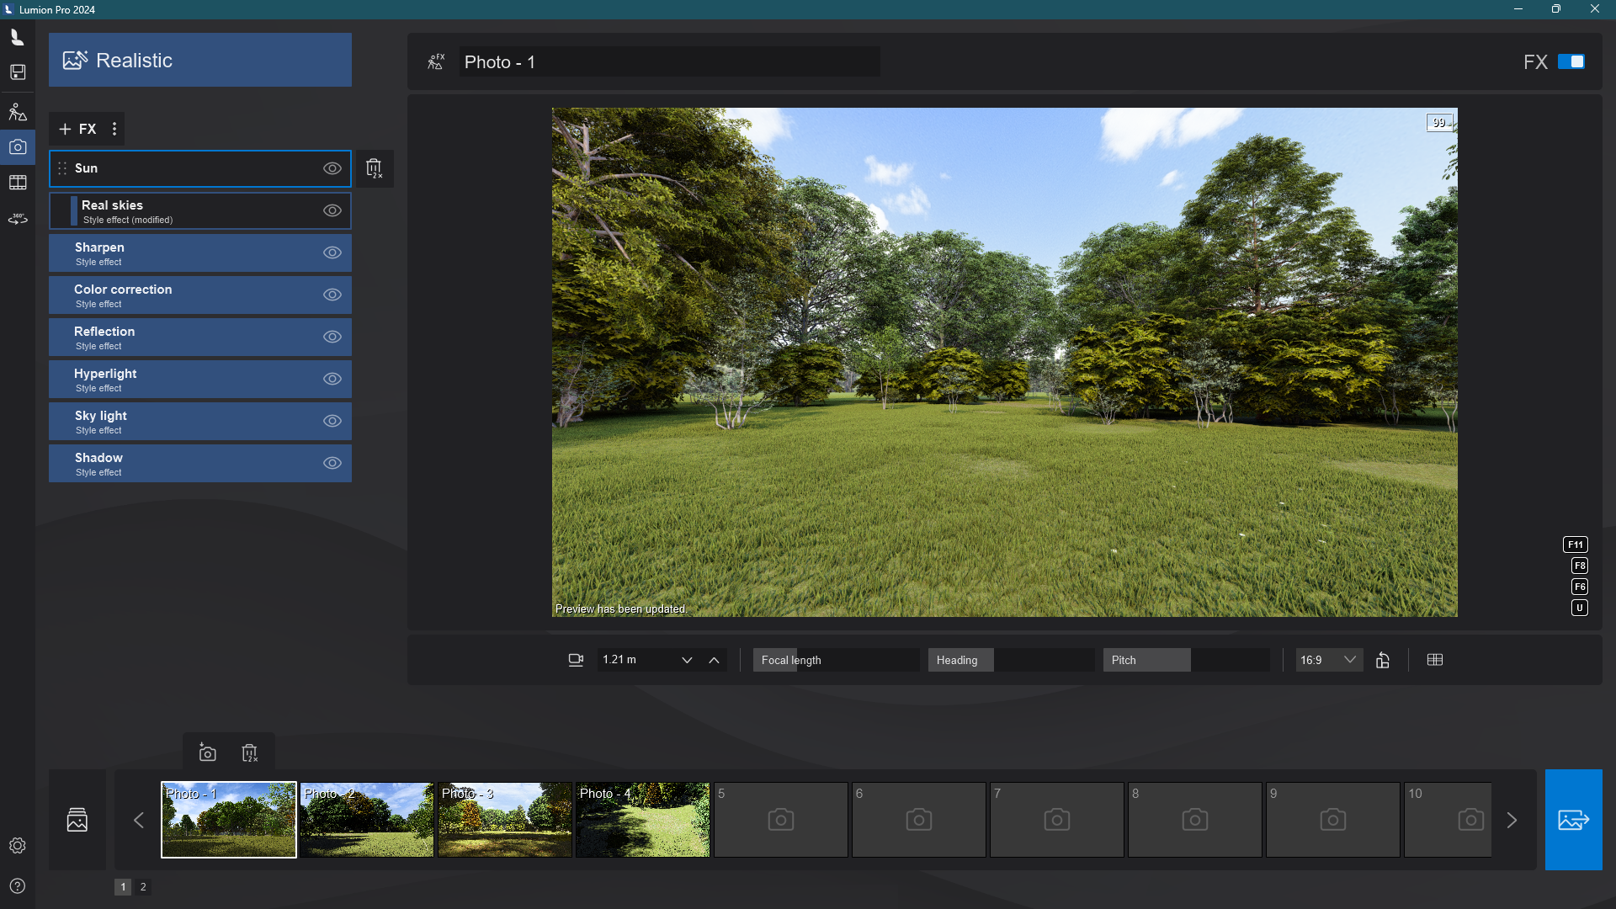Click the Focal length slider
This screenshot has width=1616, height=909.
835,660
